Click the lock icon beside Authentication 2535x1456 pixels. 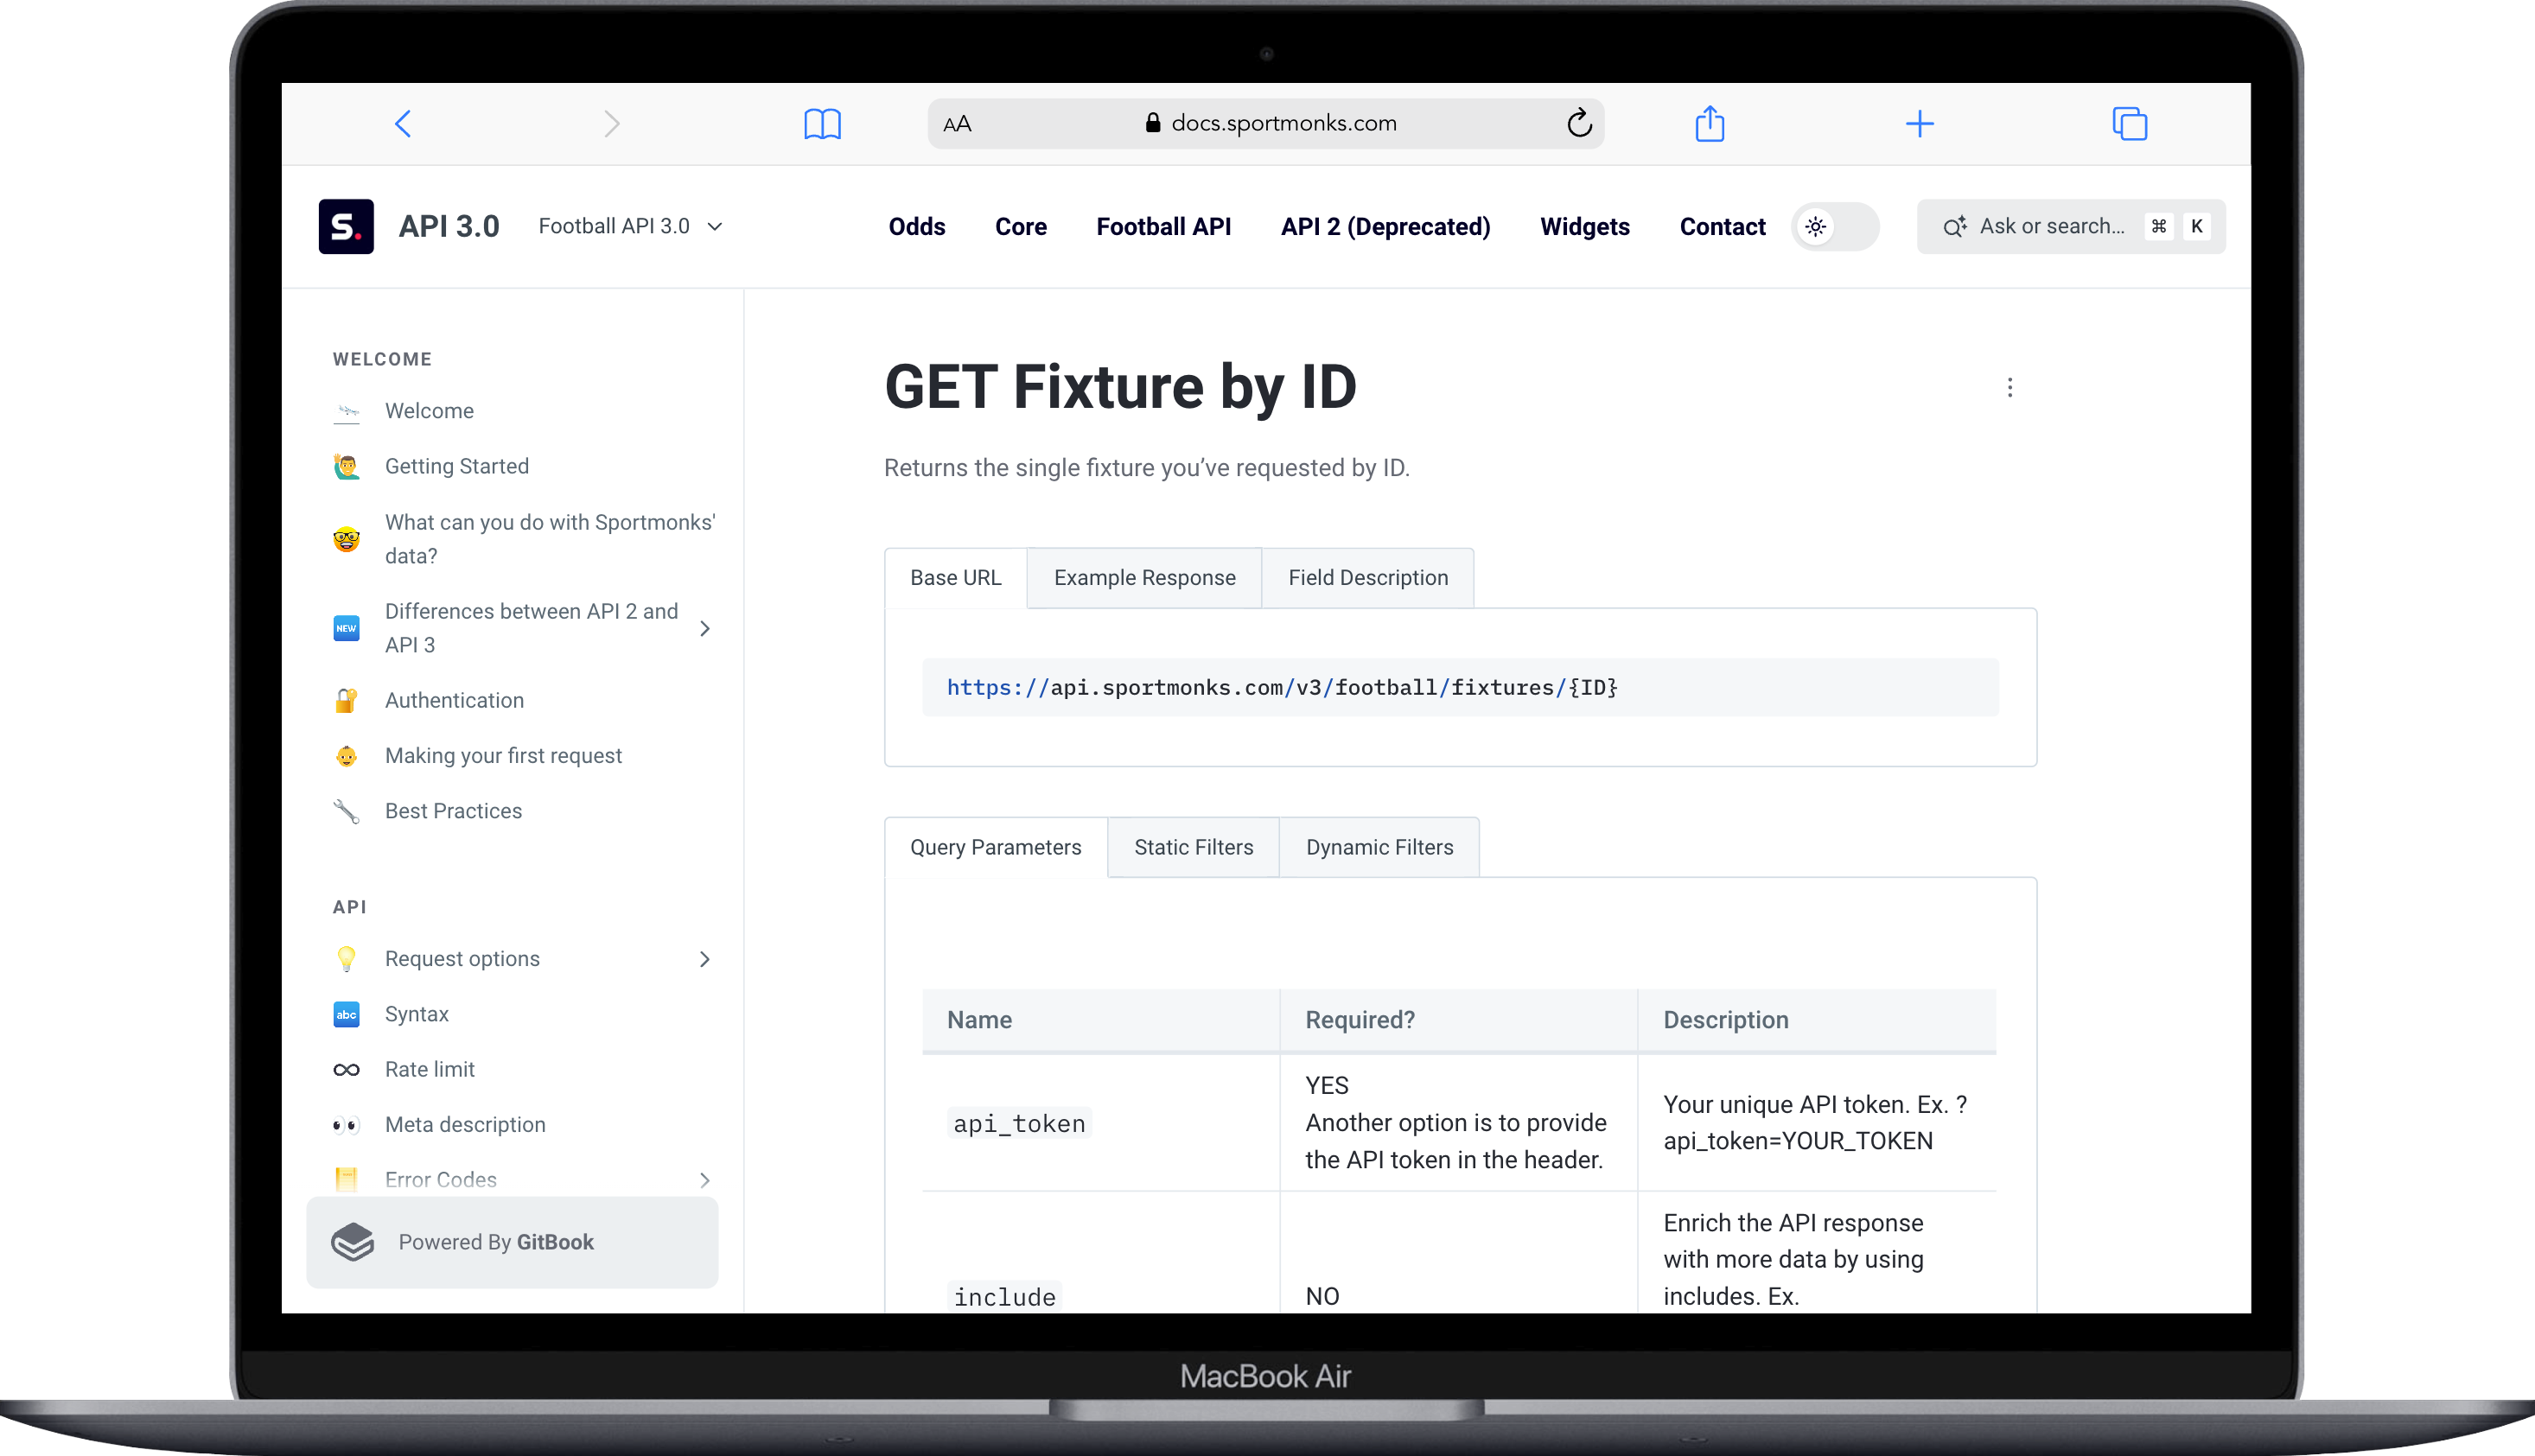click(346, 700)
